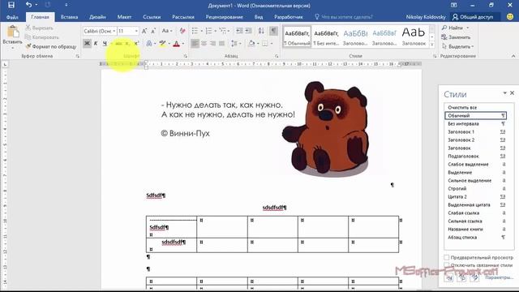Increase font size with grow font icon
The width and height of the screenshot is (519, 292).
[144, 31]
